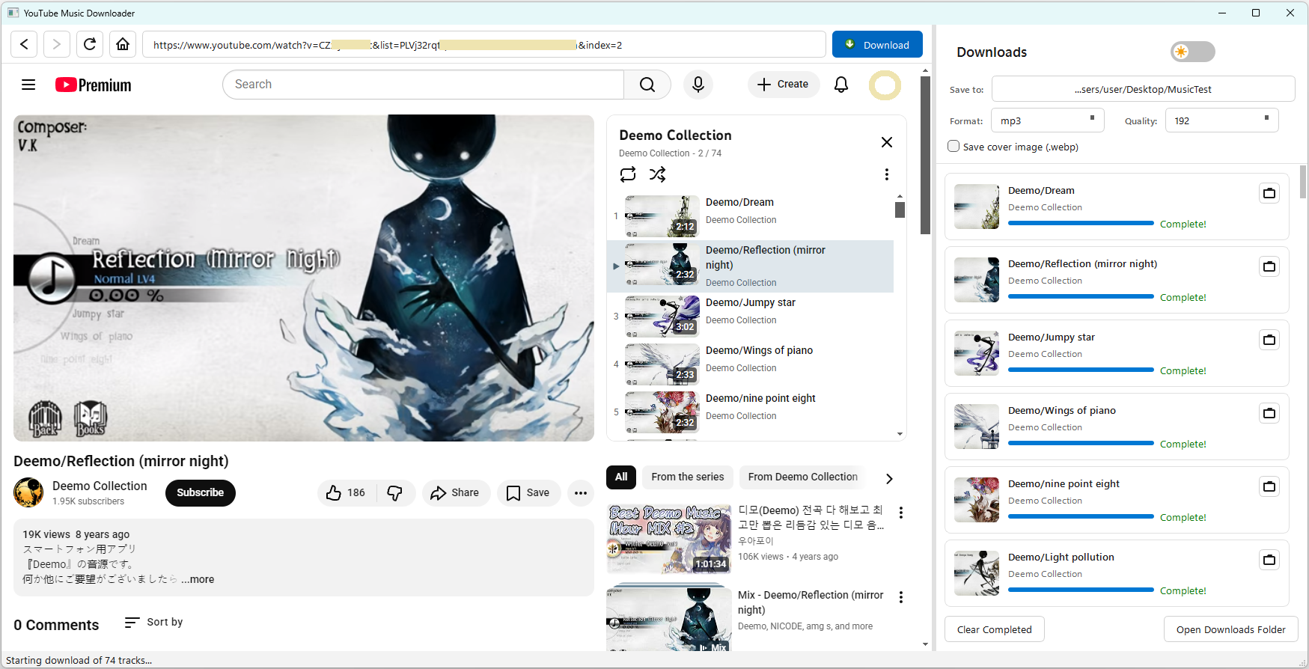Select the All filter chip

click(x=621, y=477)
